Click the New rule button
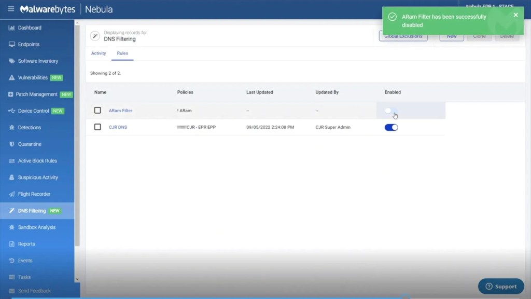This screenshot has height=299, width=531. (452, 36)
